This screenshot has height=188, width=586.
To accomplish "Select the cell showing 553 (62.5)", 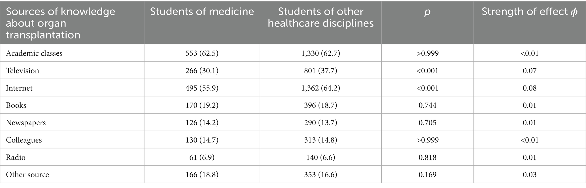I will point(202,53).
